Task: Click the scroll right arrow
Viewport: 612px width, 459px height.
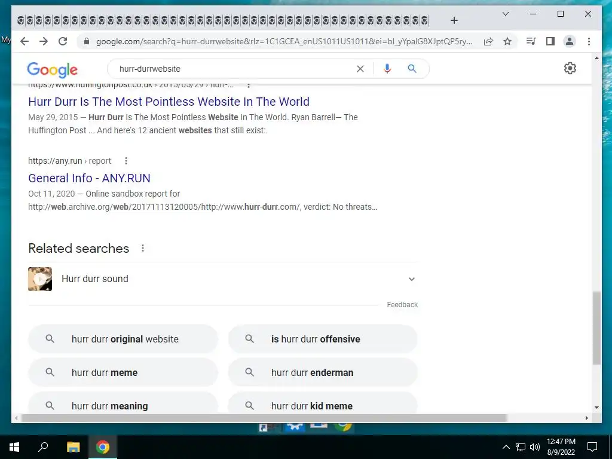Action: coord(587,418)
